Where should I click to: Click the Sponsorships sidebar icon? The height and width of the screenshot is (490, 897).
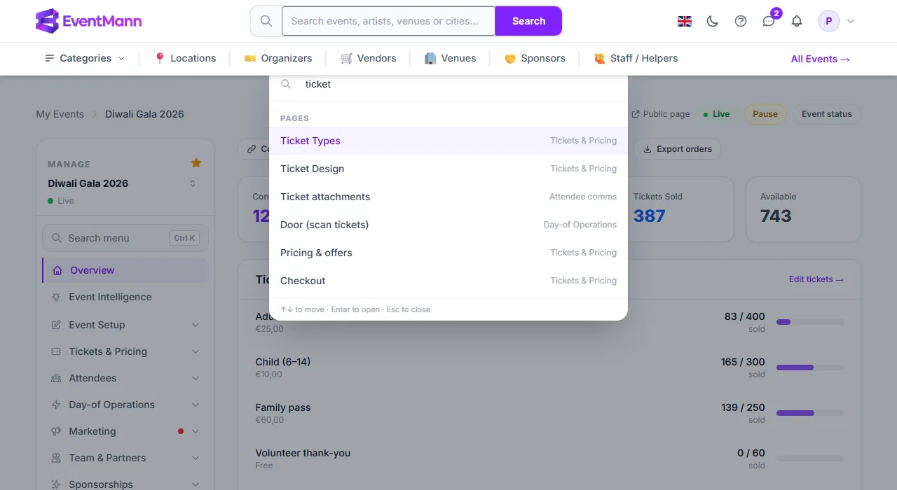tap(56, 484)
